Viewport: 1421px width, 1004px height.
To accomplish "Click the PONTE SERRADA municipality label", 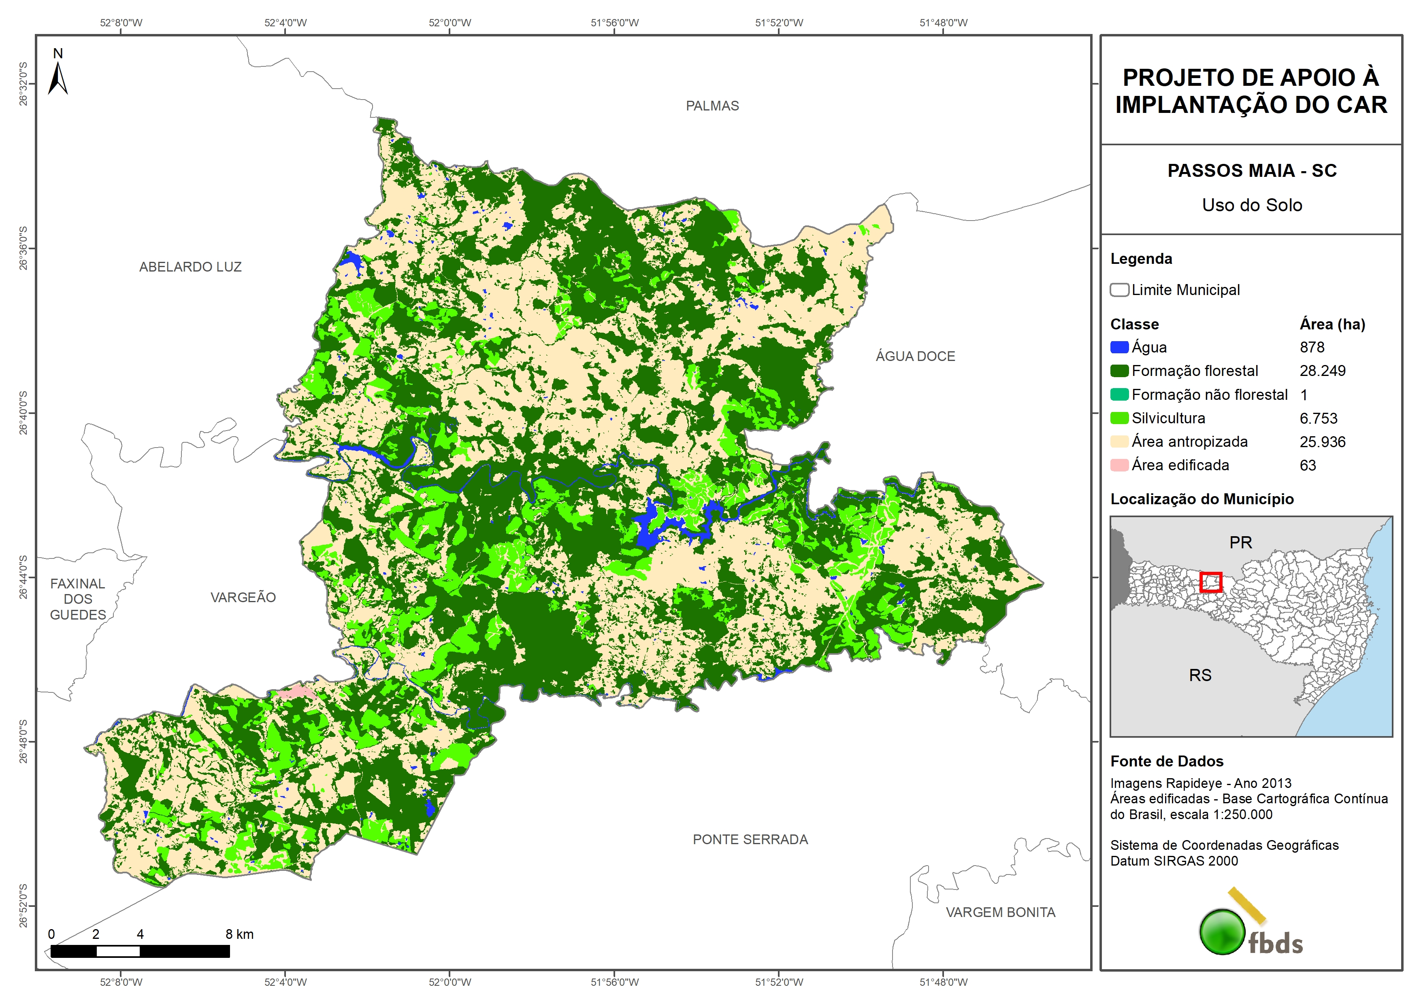I will tap(750, 839).
